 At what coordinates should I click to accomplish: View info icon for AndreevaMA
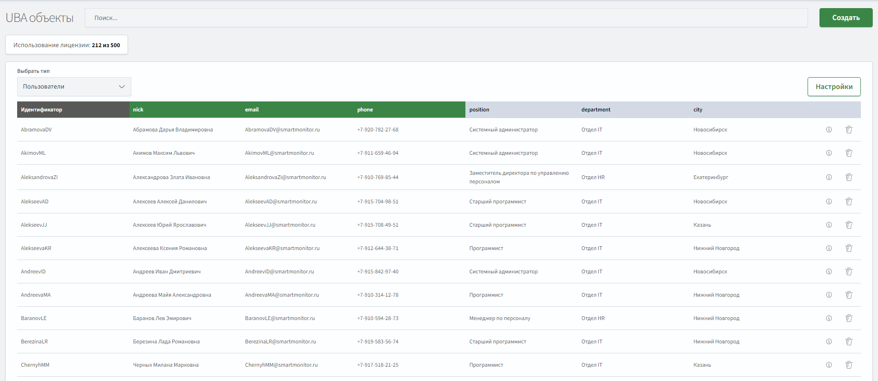(x=829, y=295)
